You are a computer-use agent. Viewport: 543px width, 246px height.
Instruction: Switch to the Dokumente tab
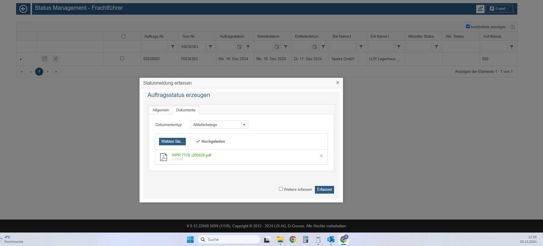(x=186, y=110)
